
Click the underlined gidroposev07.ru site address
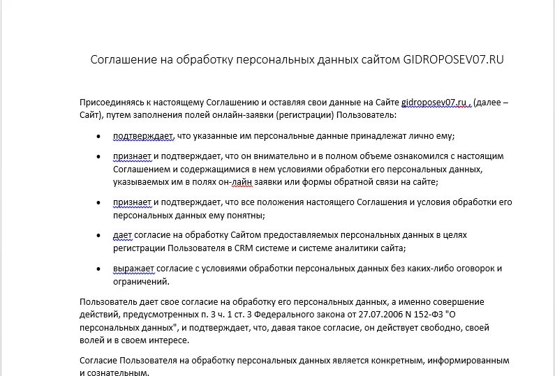[x=434, y=103]
